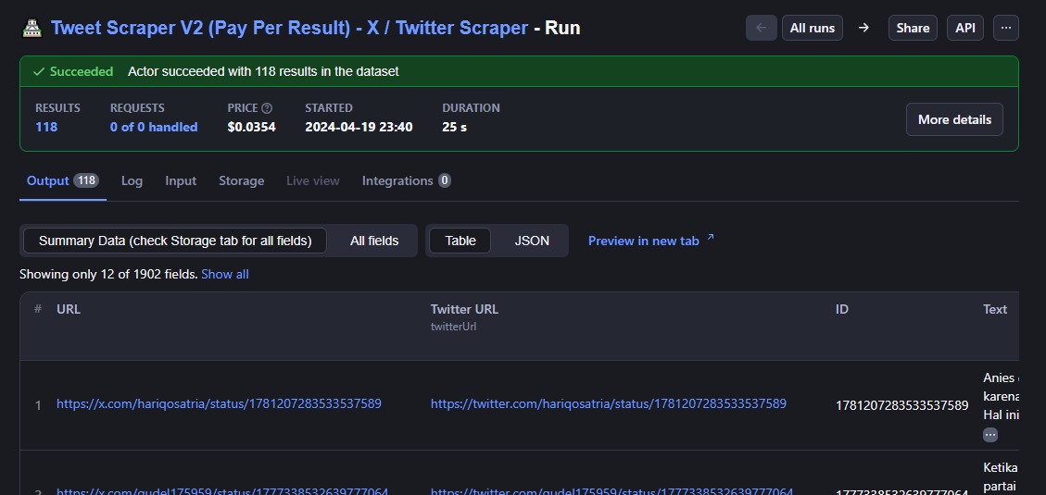This screenshot has width=1046, height=495.
Task: Select Summary Data view option
Action: [x=175, y=241]
